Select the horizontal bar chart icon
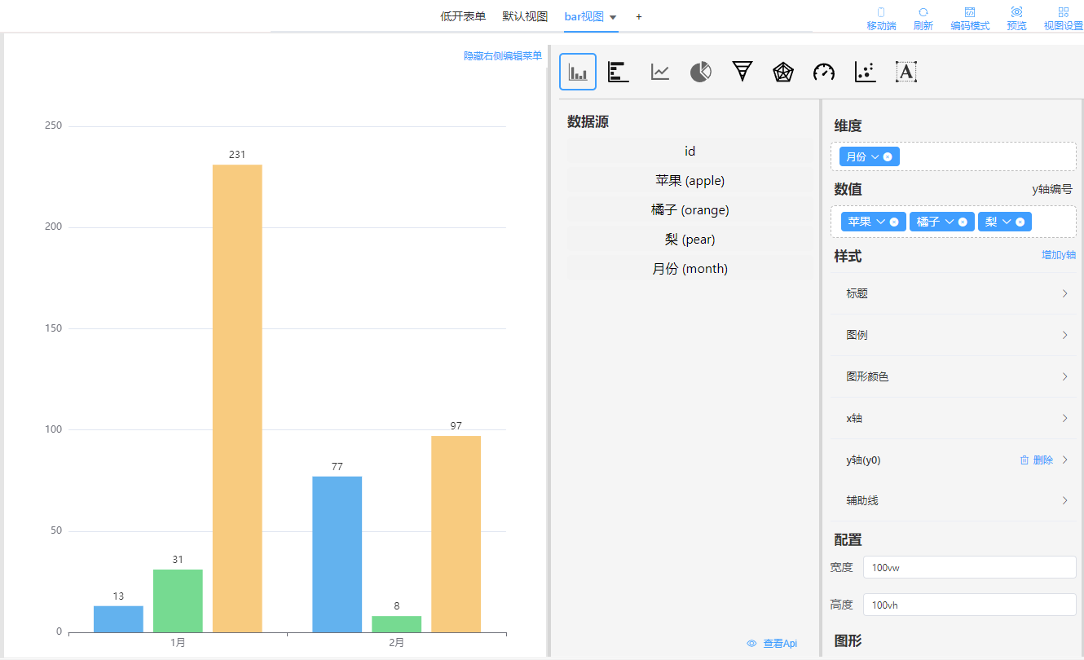 click(619, 72)
